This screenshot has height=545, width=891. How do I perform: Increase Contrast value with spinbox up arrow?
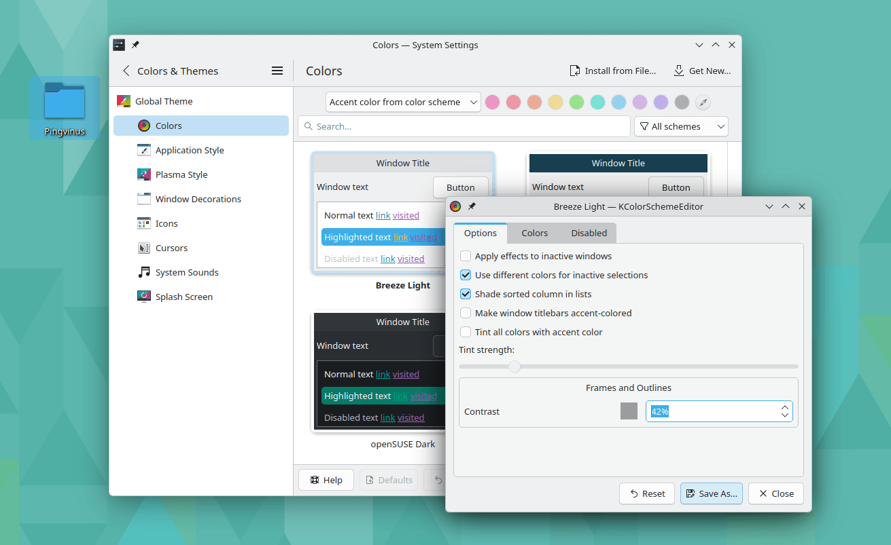pos(785,407)
